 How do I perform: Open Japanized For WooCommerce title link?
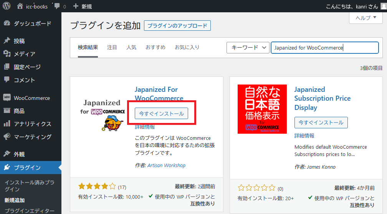coord(159,94)
